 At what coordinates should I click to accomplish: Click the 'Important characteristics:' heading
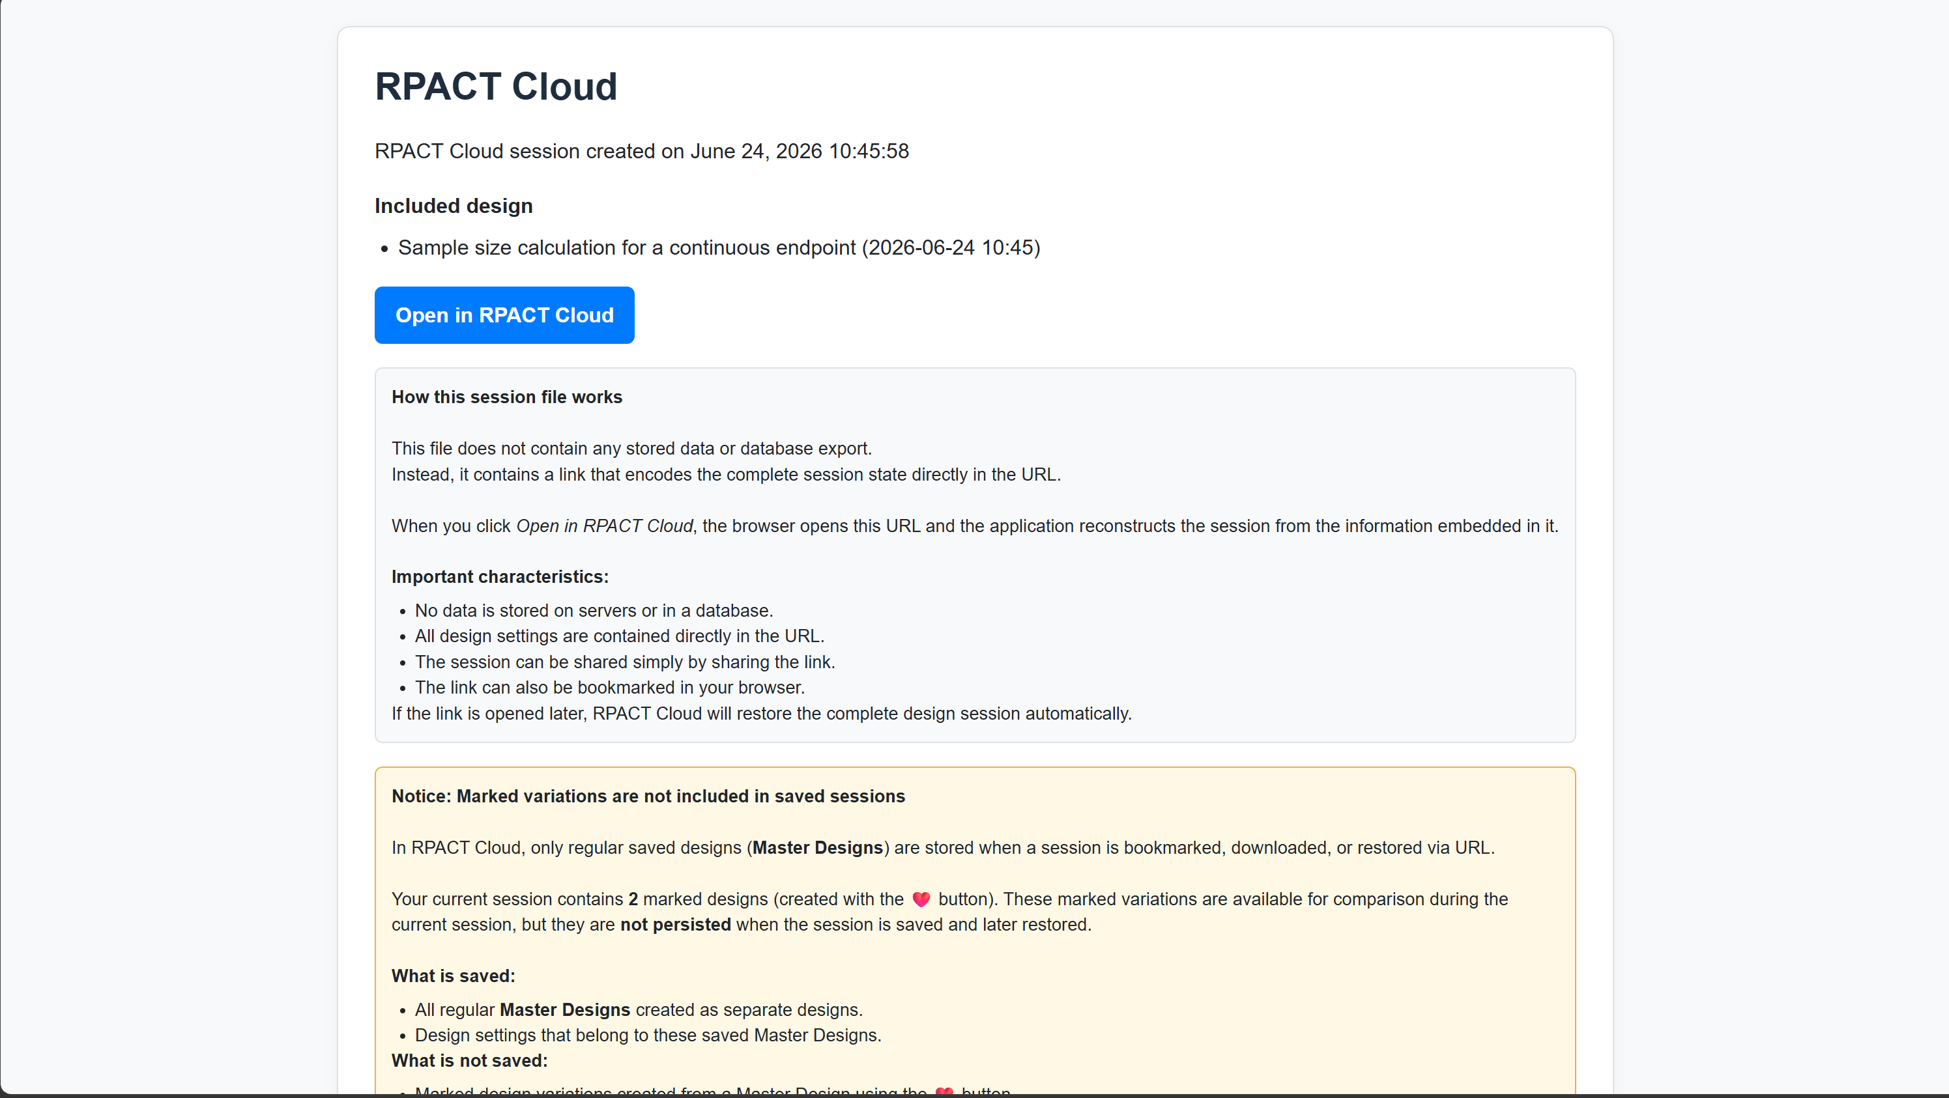pyautogui.click(x=499, y=577)
